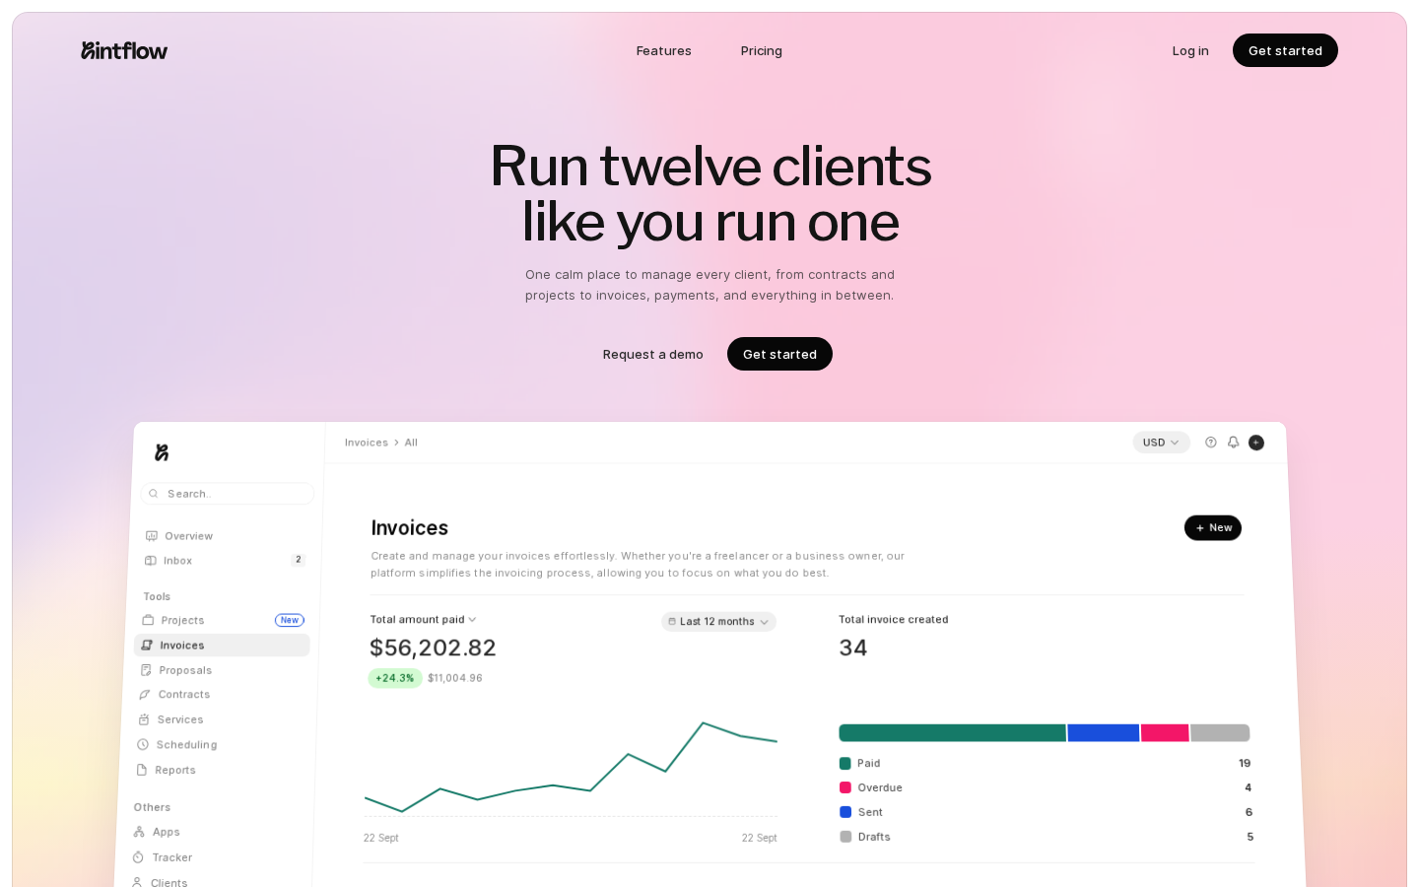
Task: Click the Inbox sidebar icon
Action: click(151, 561)
